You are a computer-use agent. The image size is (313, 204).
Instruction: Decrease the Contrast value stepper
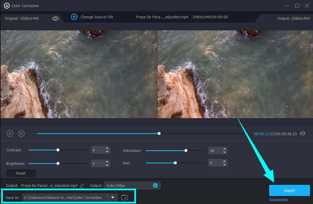point(107,152)
